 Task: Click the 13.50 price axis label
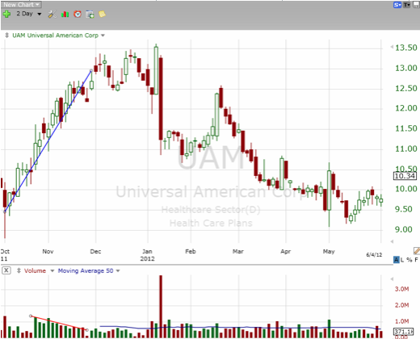406,48
